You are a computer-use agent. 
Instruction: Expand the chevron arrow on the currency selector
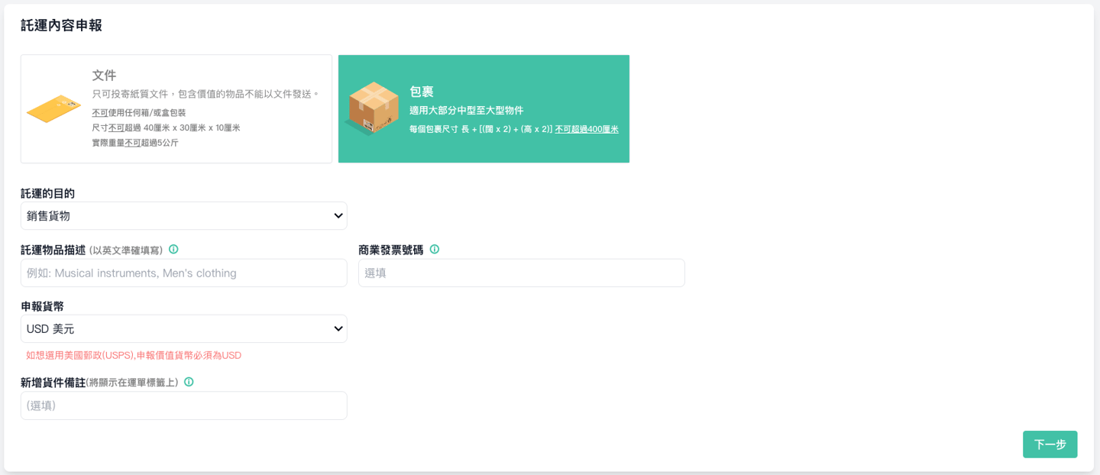338,329
